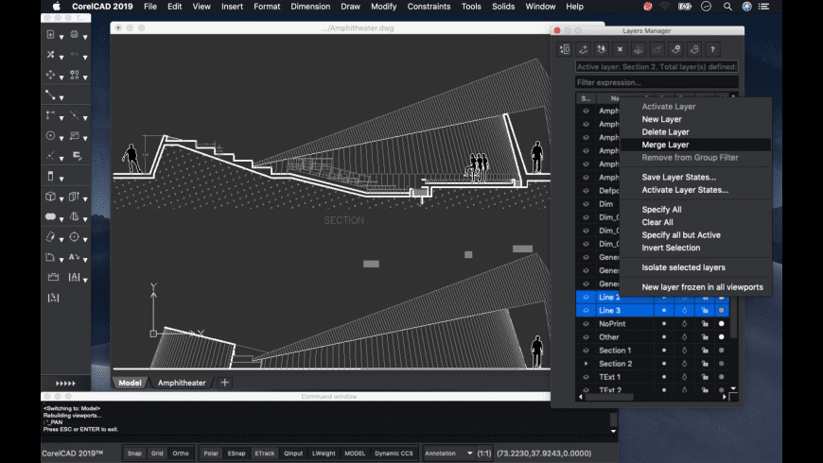Select the Circle drawing tool
The width and height of the screenshot is (823, 463).
[x=50, y=135]
